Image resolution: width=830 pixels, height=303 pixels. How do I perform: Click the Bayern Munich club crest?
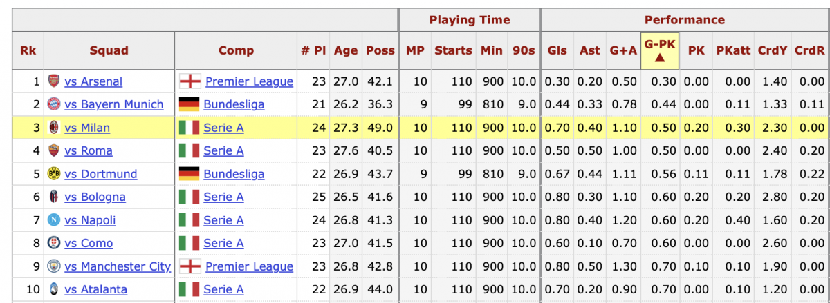tap(54, 105)
